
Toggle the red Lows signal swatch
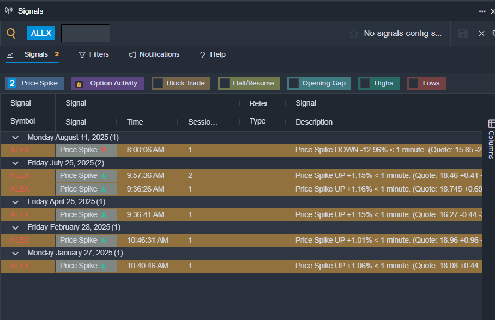coord(414,83)
